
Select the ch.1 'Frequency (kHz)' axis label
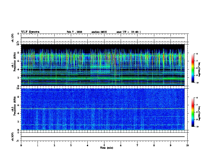15,62
